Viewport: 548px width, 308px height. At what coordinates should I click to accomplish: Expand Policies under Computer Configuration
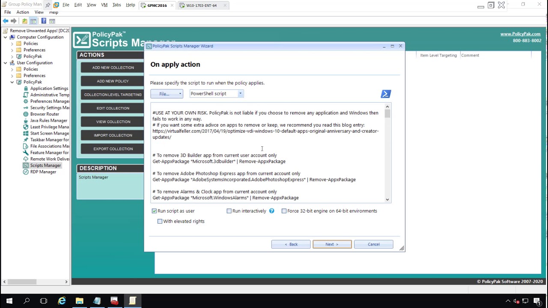click(12, 44)
